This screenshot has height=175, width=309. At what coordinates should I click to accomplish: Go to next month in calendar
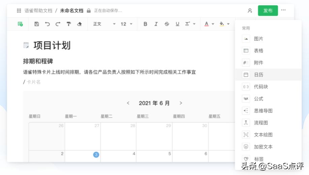[x=181, y=103]
